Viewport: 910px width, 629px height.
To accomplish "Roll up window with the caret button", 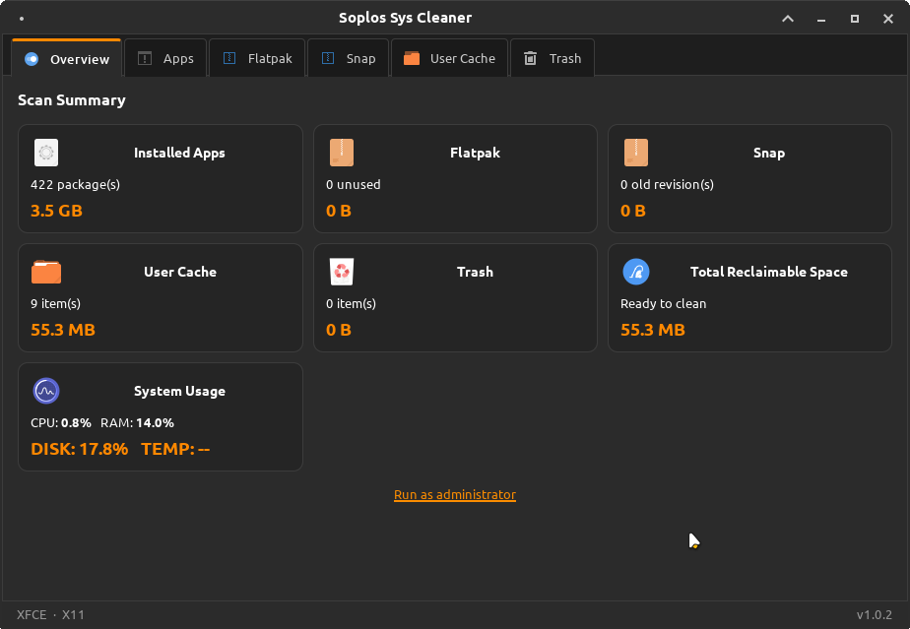I will tap(788, 19).
